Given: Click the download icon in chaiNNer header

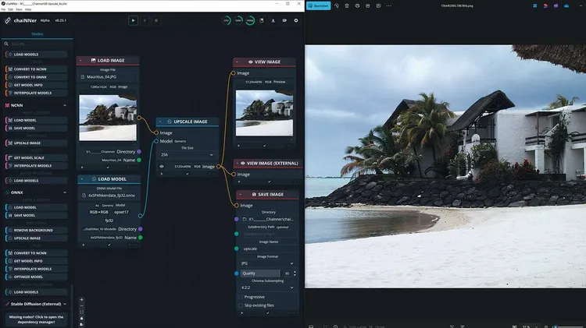Looking at the screenshot, I should click(x=273, y=20).
